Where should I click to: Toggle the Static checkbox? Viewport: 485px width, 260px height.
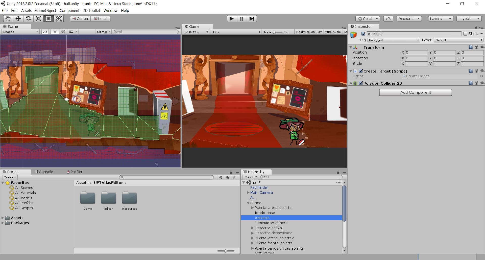tap(465, 34)
